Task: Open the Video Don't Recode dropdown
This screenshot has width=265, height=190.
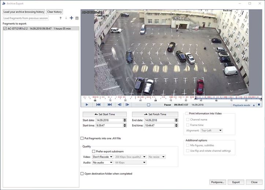Action: [102, 157]
